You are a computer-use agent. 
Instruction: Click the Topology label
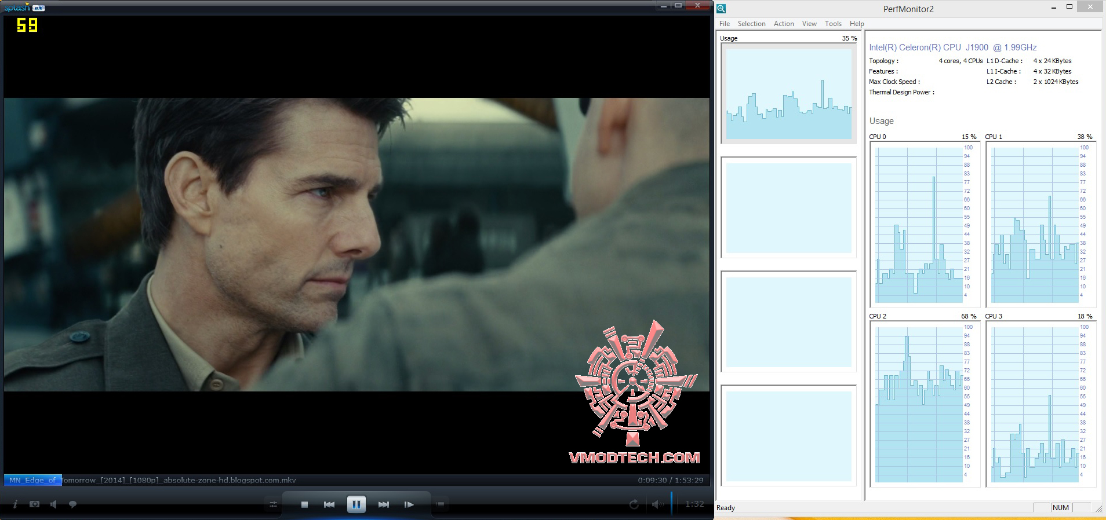click(884, 61)
